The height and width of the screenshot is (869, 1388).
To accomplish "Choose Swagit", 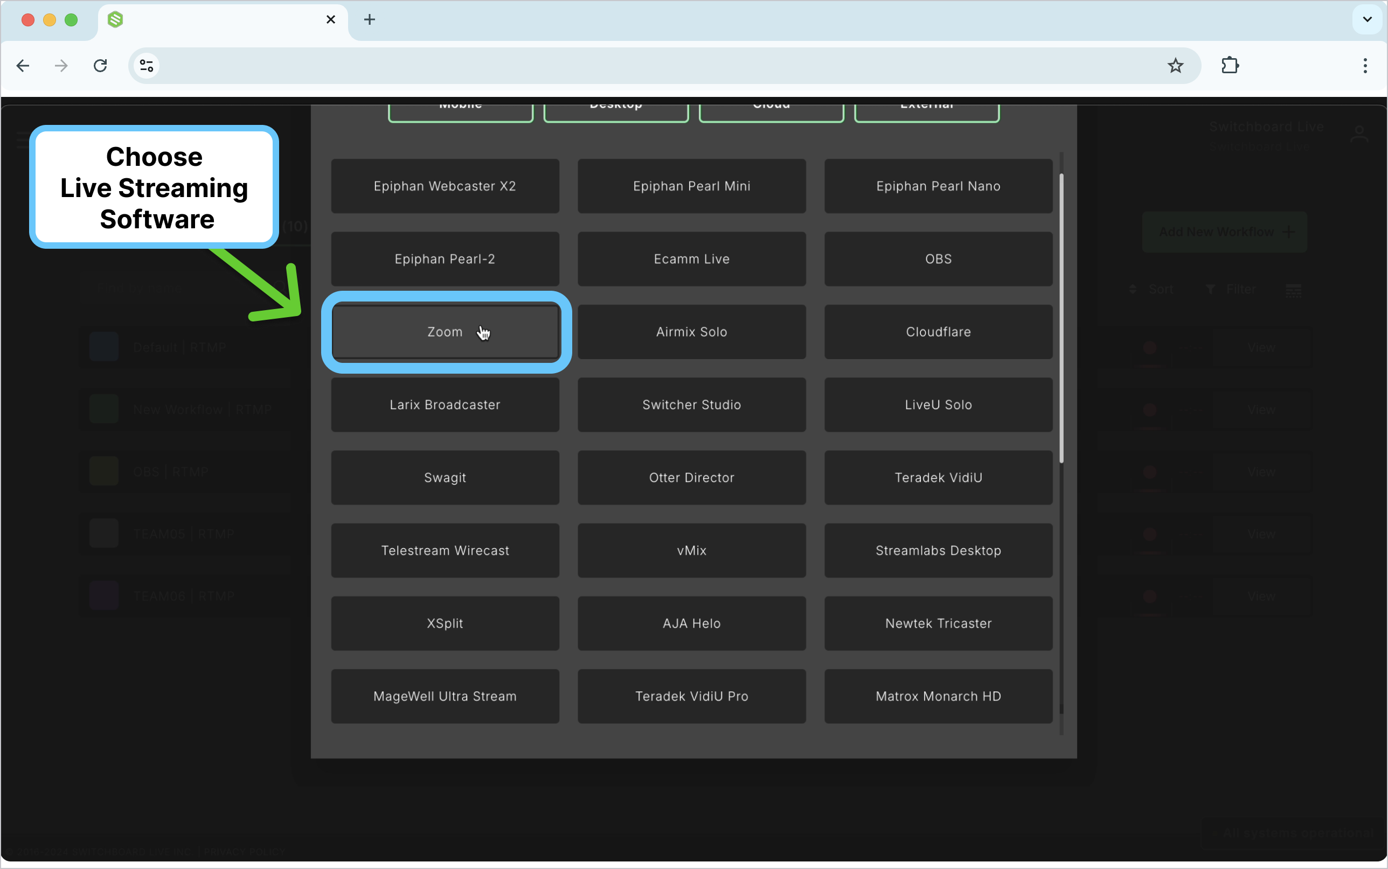I will click(445, 478).
